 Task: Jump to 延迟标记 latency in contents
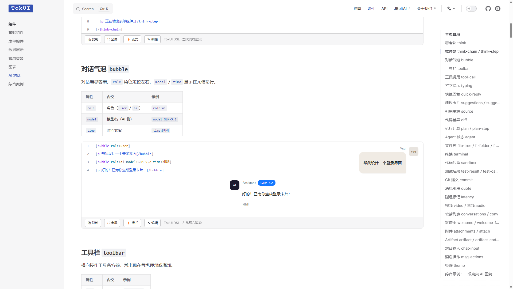click(x=460, y=197)
